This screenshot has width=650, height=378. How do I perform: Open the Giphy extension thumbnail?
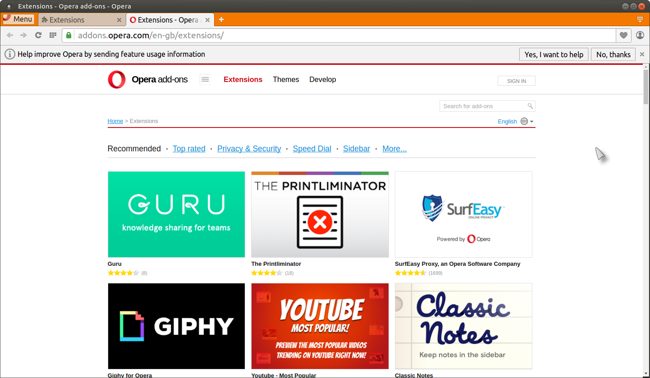(x=176, y=326)
